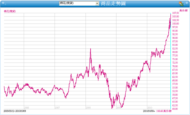Click the 70.00 price axis label
Viewport: 190px width, 115px height.
(x=175, y=66)
